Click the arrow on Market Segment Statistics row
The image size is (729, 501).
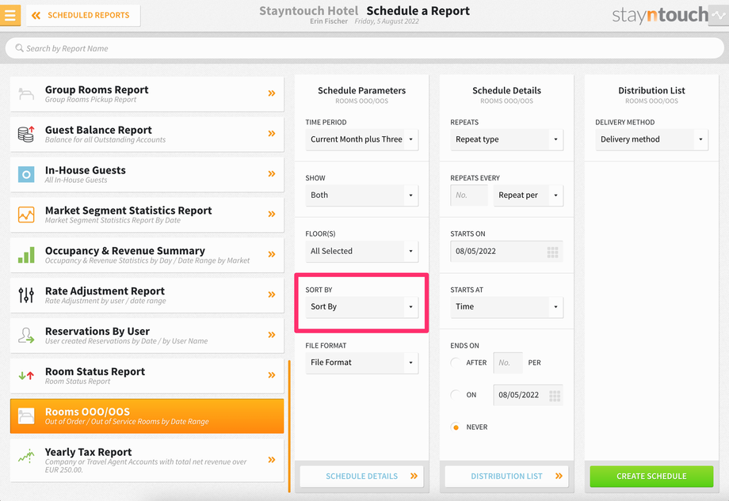[x=272, y=214]
